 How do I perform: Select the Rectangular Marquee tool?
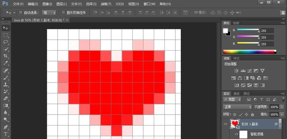click(5, 35)
